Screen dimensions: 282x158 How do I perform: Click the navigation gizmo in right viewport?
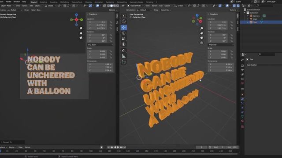[197, 19]
